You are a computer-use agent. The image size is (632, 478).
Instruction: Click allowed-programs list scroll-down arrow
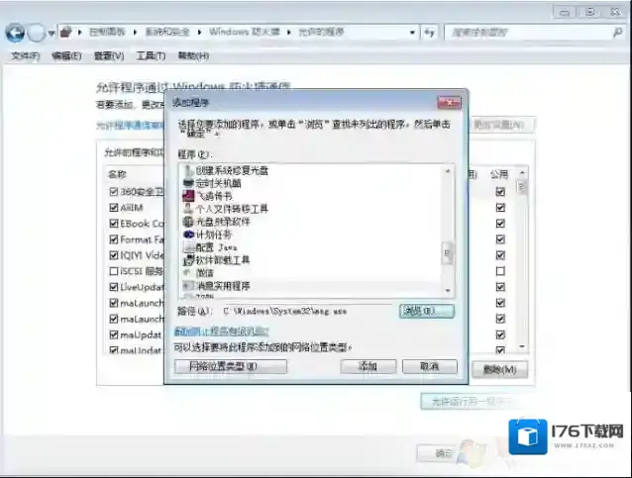522,346
